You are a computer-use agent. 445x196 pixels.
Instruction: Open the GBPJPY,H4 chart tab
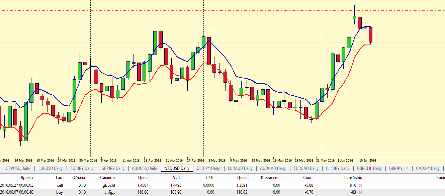pos(399,168)
